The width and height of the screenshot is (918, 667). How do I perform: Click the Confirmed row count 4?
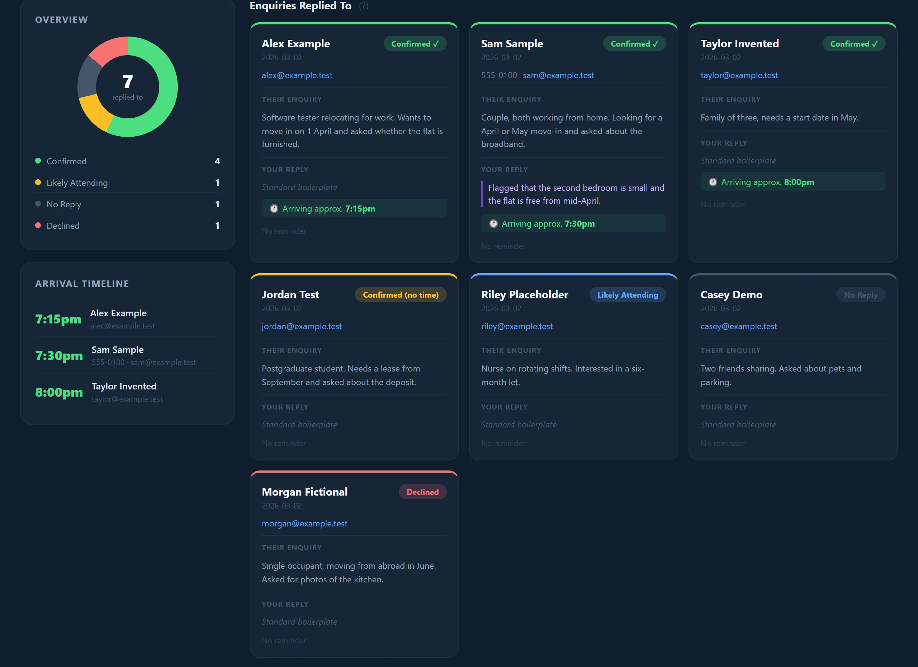pyautogui.click(x=217, y=161)
